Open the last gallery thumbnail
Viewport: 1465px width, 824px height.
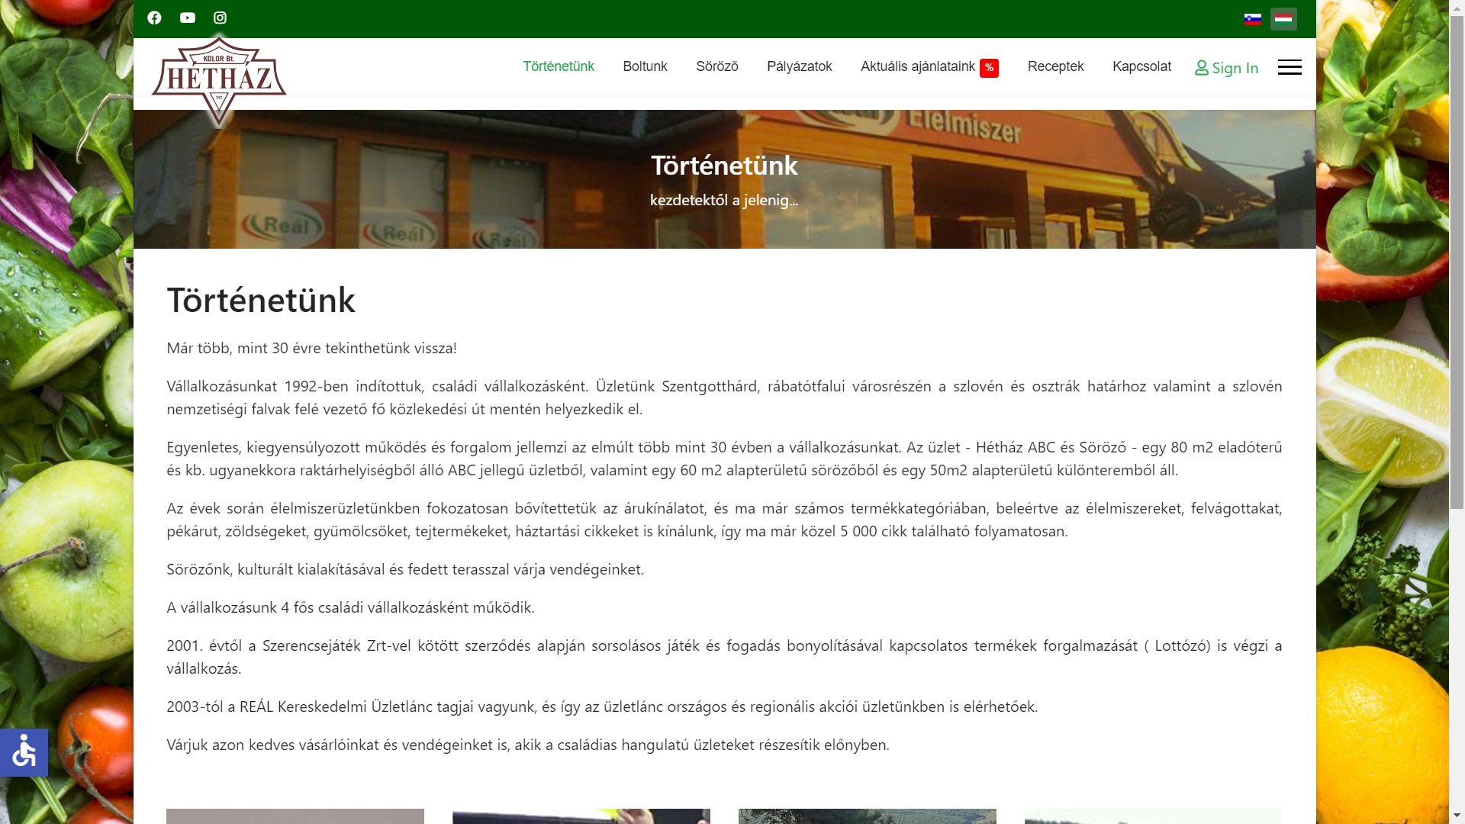[x=1153, y=816]
